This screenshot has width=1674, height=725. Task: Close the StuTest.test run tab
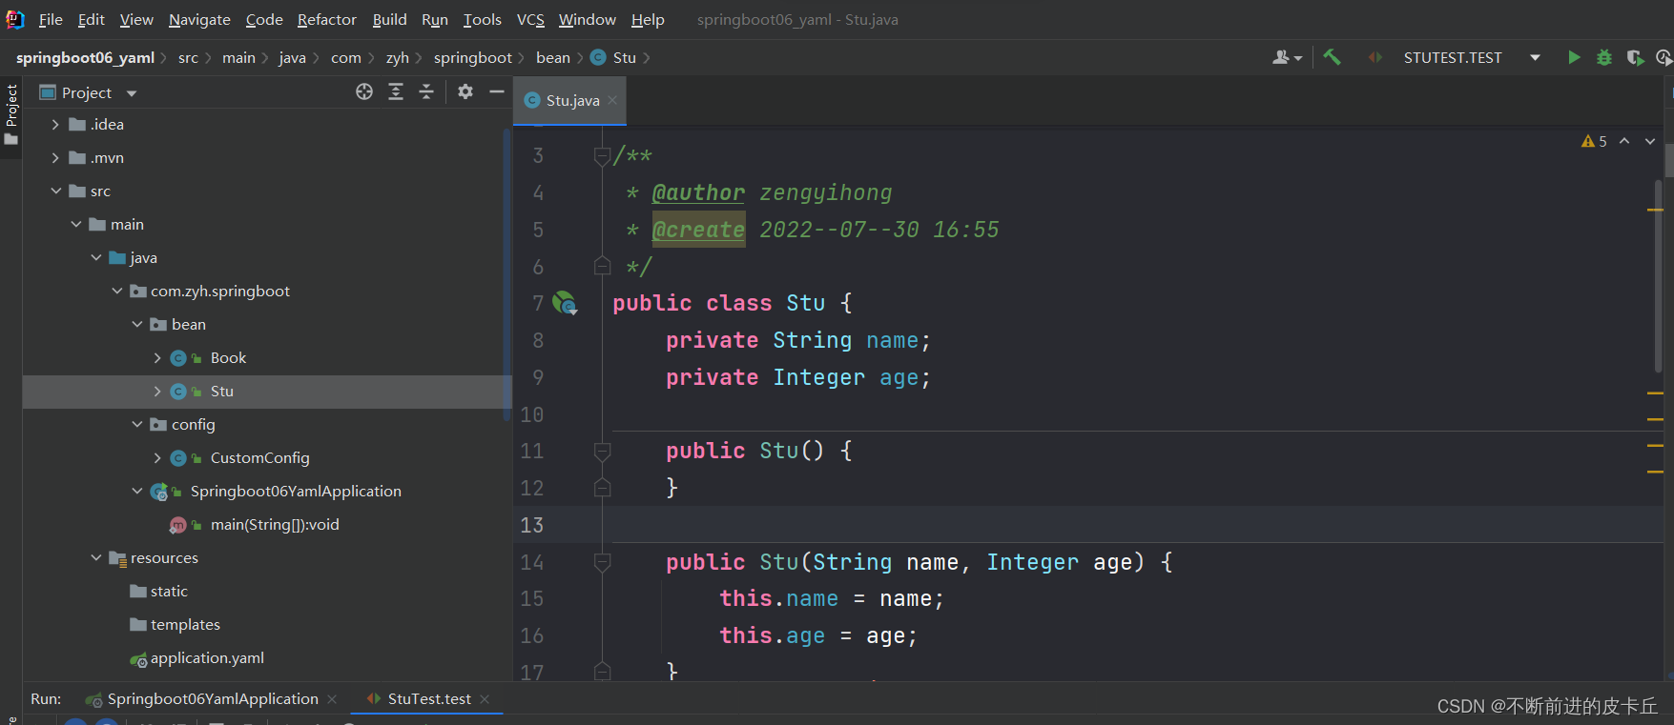tap(485, 699)
